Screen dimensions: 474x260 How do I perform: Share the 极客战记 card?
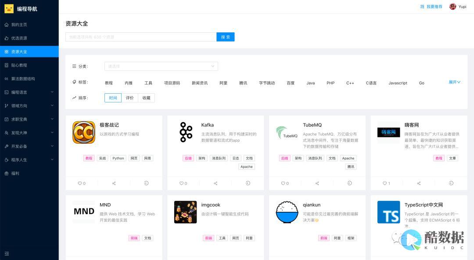114,183
